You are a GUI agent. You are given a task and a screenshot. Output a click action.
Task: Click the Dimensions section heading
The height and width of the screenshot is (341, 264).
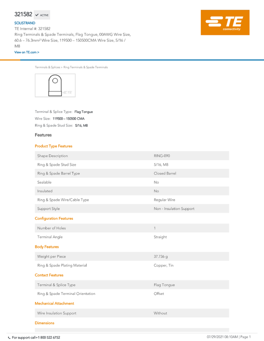coord(45,323)
